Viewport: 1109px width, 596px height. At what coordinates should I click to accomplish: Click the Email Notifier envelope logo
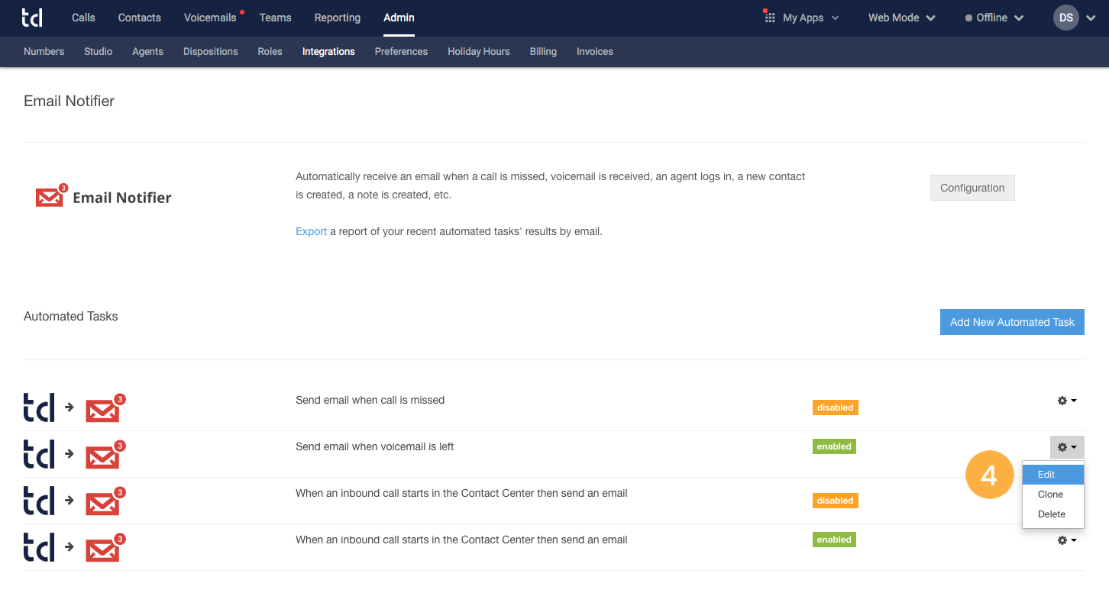51,196
